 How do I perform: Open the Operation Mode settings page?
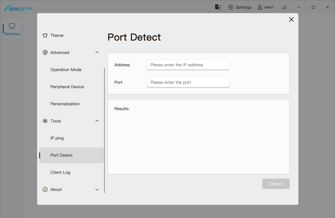[66, 70]
